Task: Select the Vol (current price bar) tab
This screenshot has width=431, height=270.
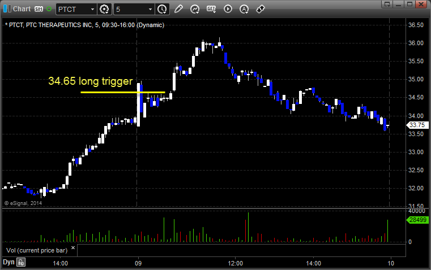Action: (36, 249)
